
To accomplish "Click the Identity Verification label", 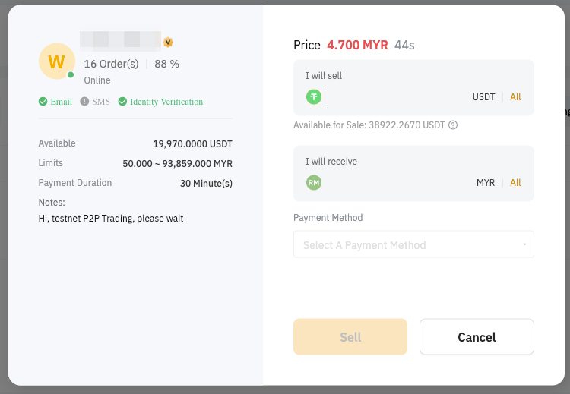I will [166, 102].
